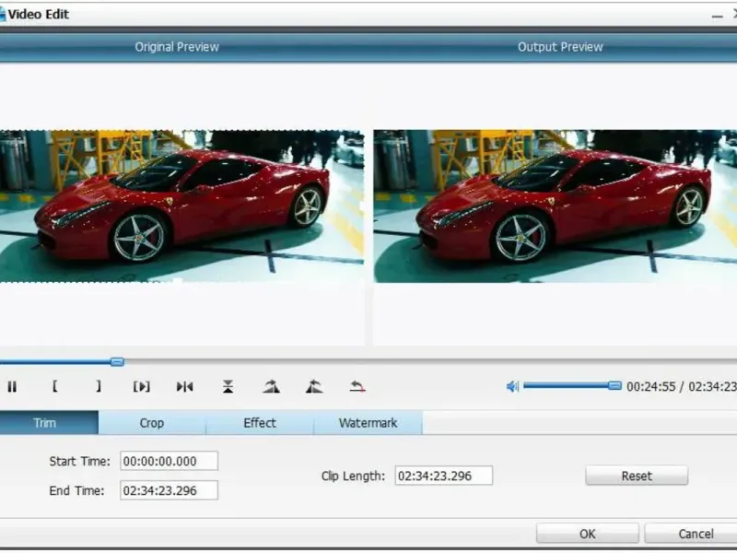The width and height of the screenshot is (737, 553).
Task: Click the horizontal flip icon
Action: click(185, 387)
